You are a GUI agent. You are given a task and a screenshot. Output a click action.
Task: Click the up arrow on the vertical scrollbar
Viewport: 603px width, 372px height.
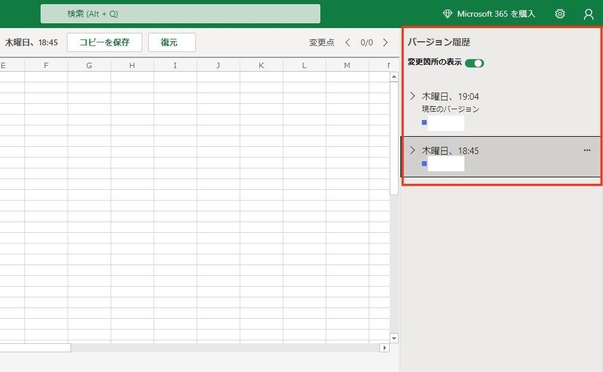393,76
